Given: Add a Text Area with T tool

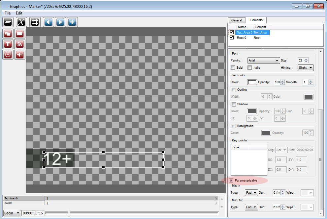Looking at the screenshot, I should coord(8,44).
